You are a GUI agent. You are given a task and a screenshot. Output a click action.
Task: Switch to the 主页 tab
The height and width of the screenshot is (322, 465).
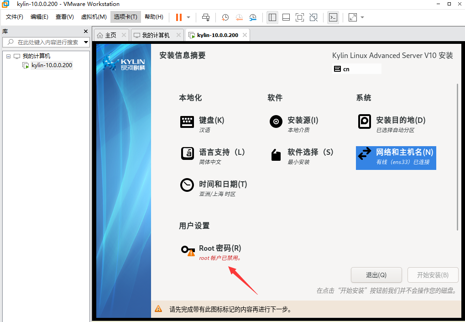(x=110, y=35)
